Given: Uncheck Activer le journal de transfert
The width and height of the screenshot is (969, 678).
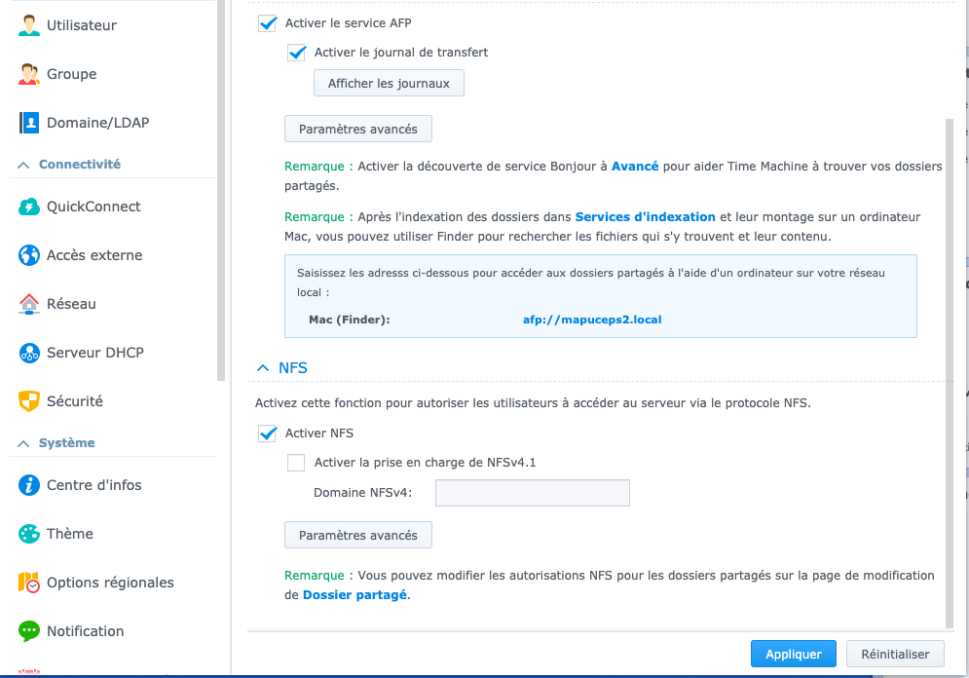Looking at the screenshot, I should (297, 53).
